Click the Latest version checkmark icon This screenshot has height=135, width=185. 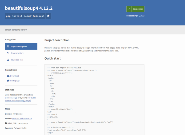[x=129, y=9]
